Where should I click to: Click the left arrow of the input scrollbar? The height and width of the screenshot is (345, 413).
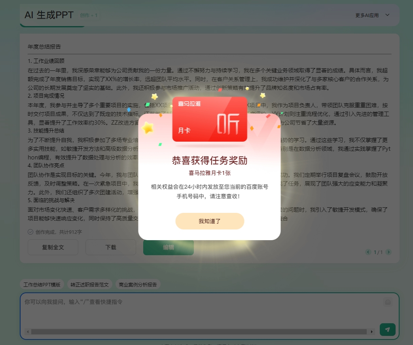click(27, 331)
